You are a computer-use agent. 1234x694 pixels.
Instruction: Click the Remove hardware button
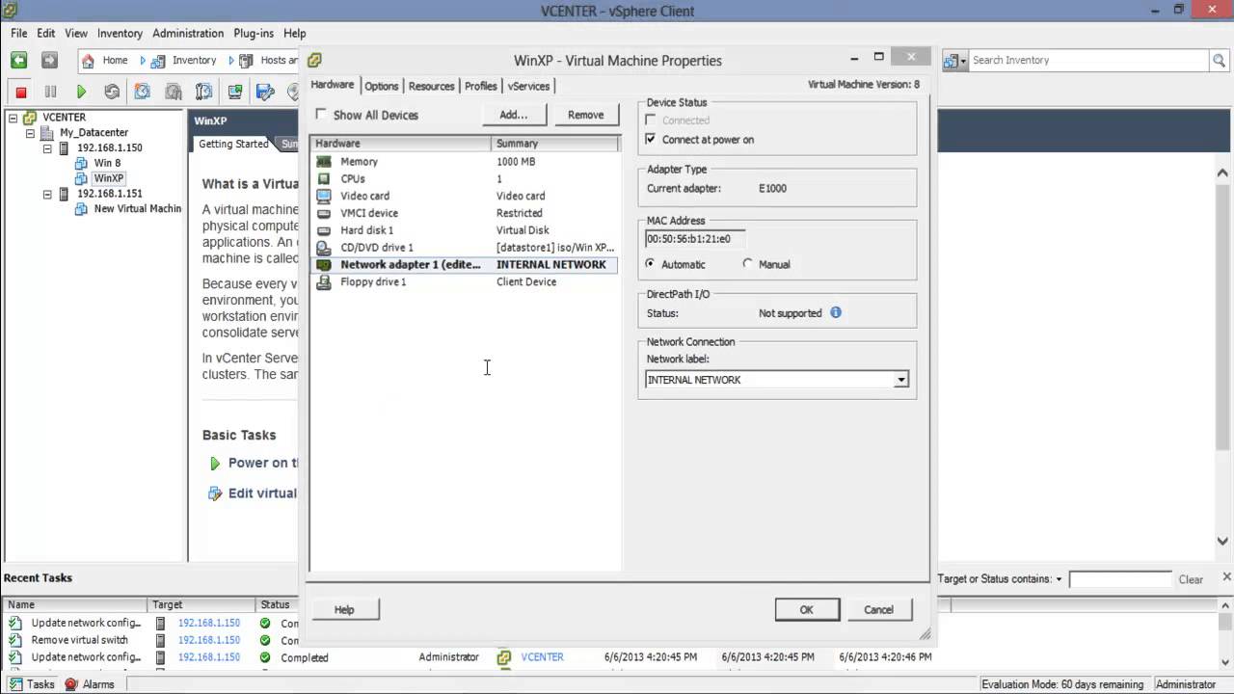pyautogui.click(x=586, y=115)
